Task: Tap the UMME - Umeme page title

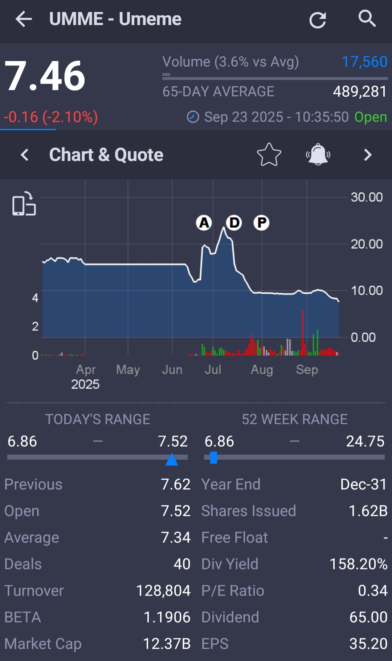Action: pyautogui.click(x=115, y=19)
